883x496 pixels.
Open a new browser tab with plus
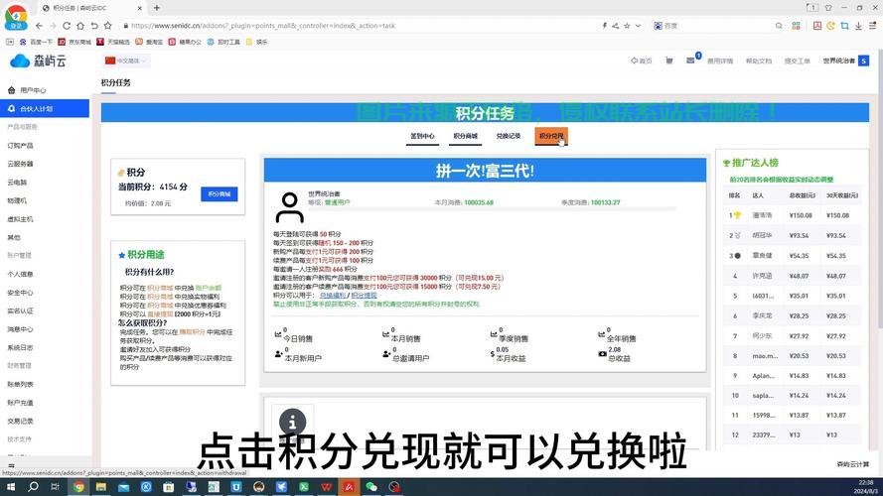[157, 8]
